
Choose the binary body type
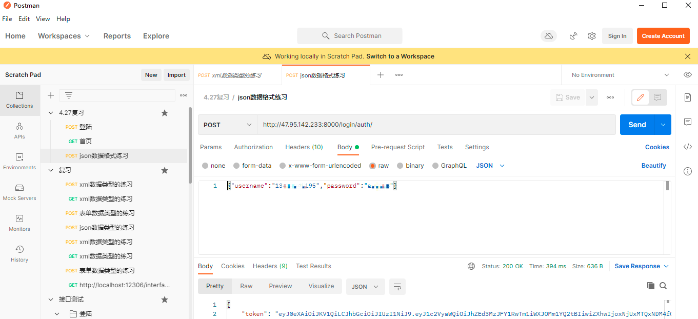click(x=400, y=166)
